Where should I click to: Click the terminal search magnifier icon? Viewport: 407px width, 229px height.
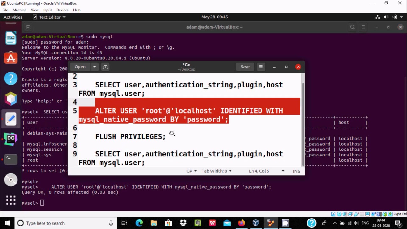(x=352, y=27)
